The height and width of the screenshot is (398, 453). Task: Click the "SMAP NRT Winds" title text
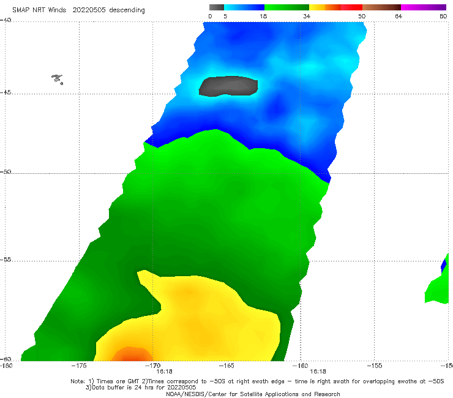39,10
